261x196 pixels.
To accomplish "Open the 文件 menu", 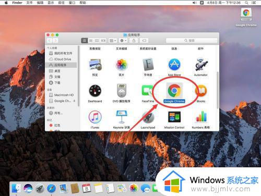I will (x=29, y=3).
